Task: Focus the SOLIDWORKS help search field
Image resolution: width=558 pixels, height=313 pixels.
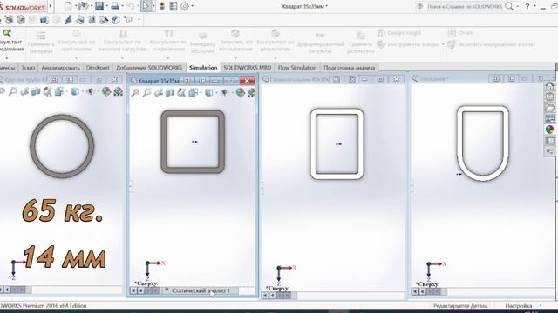Action: pos(465,6)
